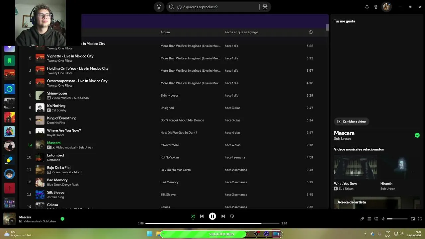Viewport: 425px width, 239px height.
Task: Open artist Dominic Fike link
Action: tap(56, 123)
